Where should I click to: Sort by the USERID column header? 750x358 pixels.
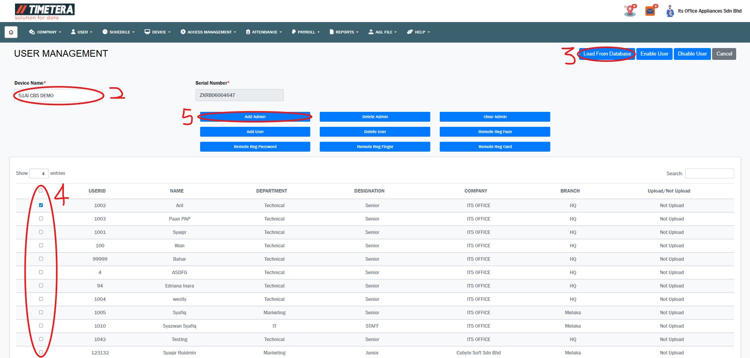point(97,191)
